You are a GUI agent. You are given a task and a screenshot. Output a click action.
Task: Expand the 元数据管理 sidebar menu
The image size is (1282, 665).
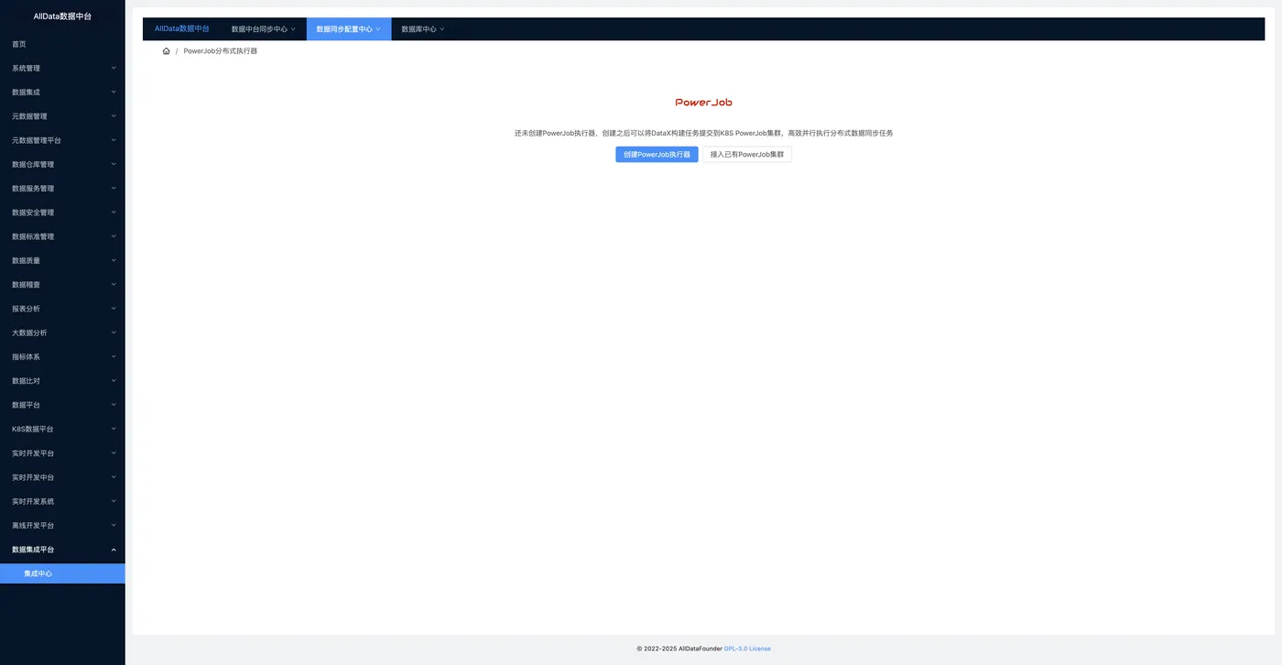[62, 116]
